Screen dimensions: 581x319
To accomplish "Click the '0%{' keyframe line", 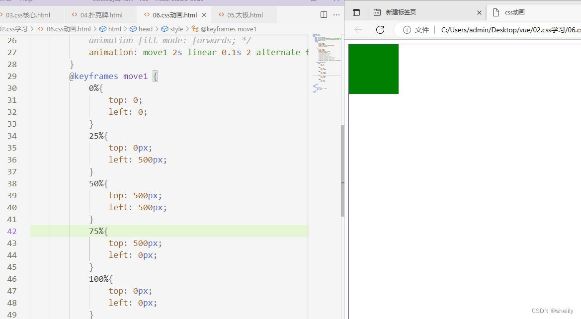I will (95, 88).
